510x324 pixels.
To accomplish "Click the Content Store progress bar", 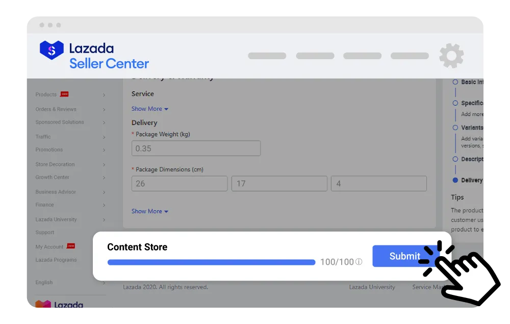I will pyautogui.click(x=211, y=262).
